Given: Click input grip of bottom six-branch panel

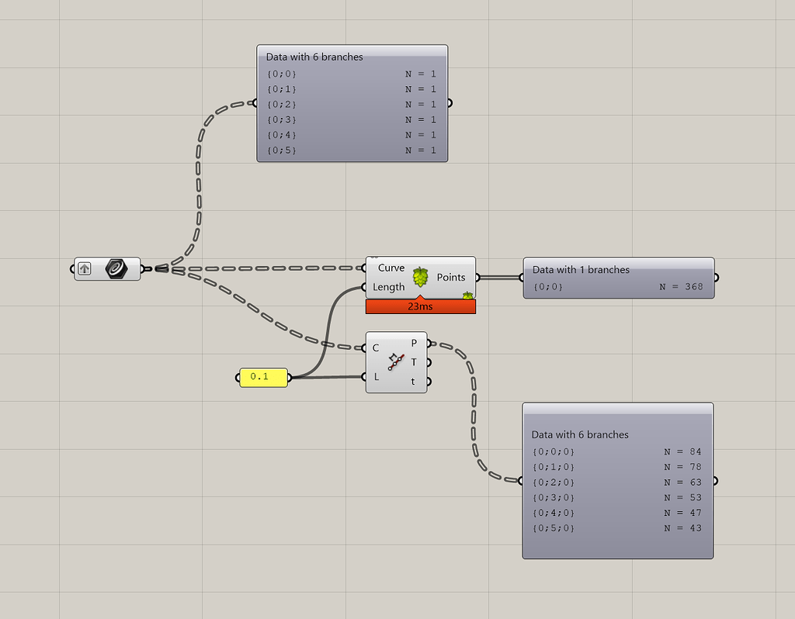Looking at the screenshot, I should point(521,480).
